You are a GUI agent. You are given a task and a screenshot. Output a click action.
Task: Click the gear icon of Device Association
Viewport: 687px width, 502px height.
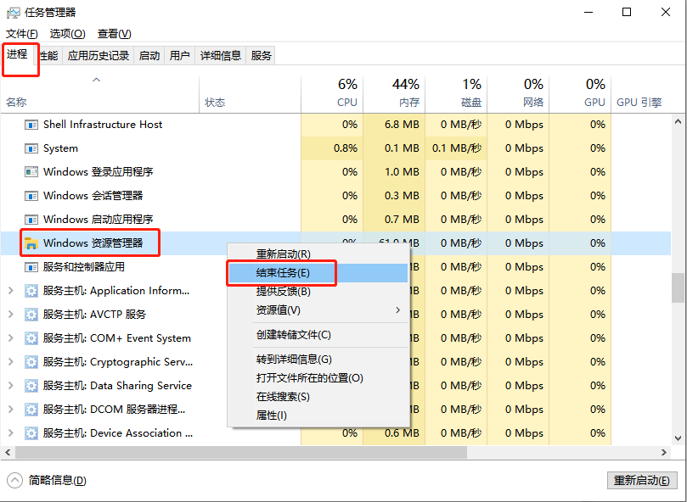click(x=31, y=433)
